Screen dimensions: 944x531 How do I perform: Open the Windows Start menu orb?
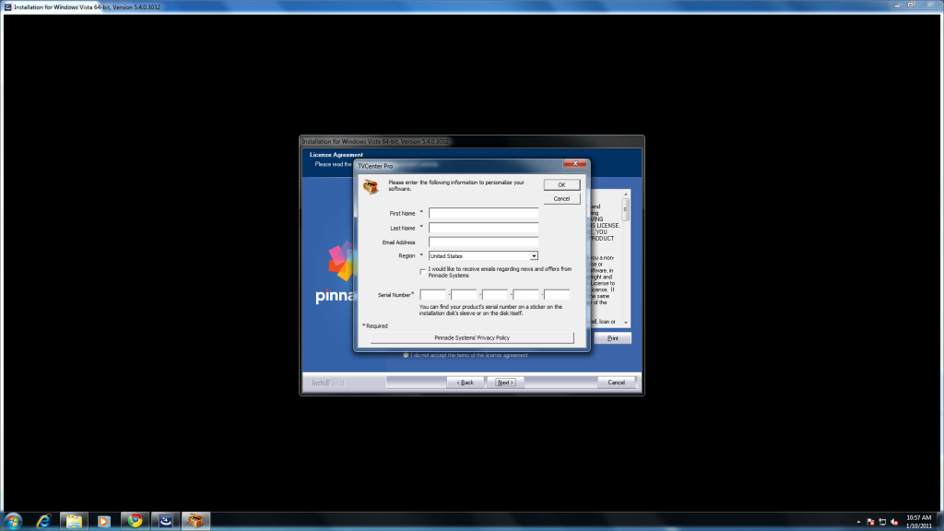[x=13, y=521]
